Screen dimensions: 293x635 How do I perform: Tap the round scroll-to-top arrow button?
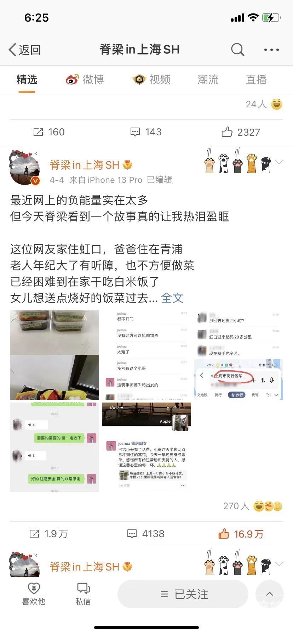coord(270,594)
